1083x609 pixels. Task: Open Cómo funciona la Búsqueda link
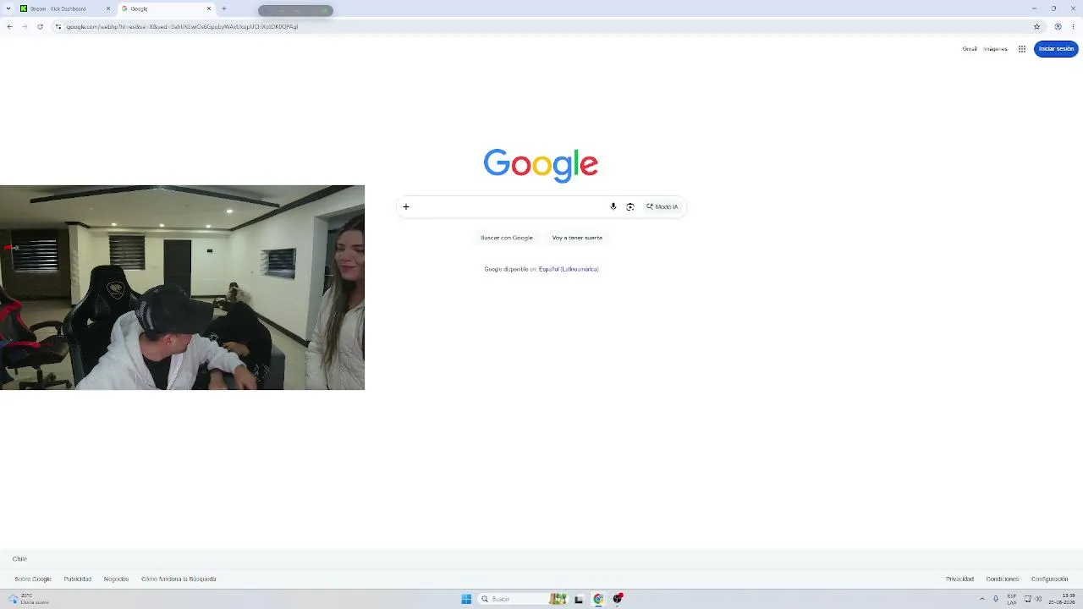tap(179, 579)
